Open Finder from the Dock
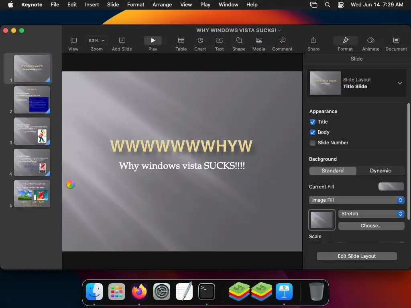 [94, 291]
